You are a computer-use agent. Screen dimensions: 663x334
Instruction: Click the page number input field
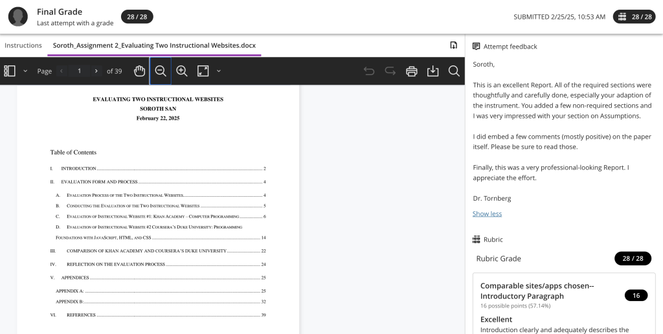tap(79, 71)
